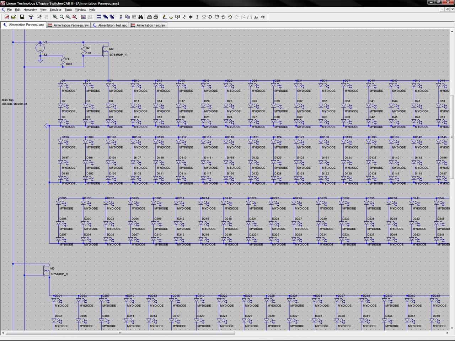Open the Component gate symbol tool
The image size is (455, 341).
coord(210,17)
